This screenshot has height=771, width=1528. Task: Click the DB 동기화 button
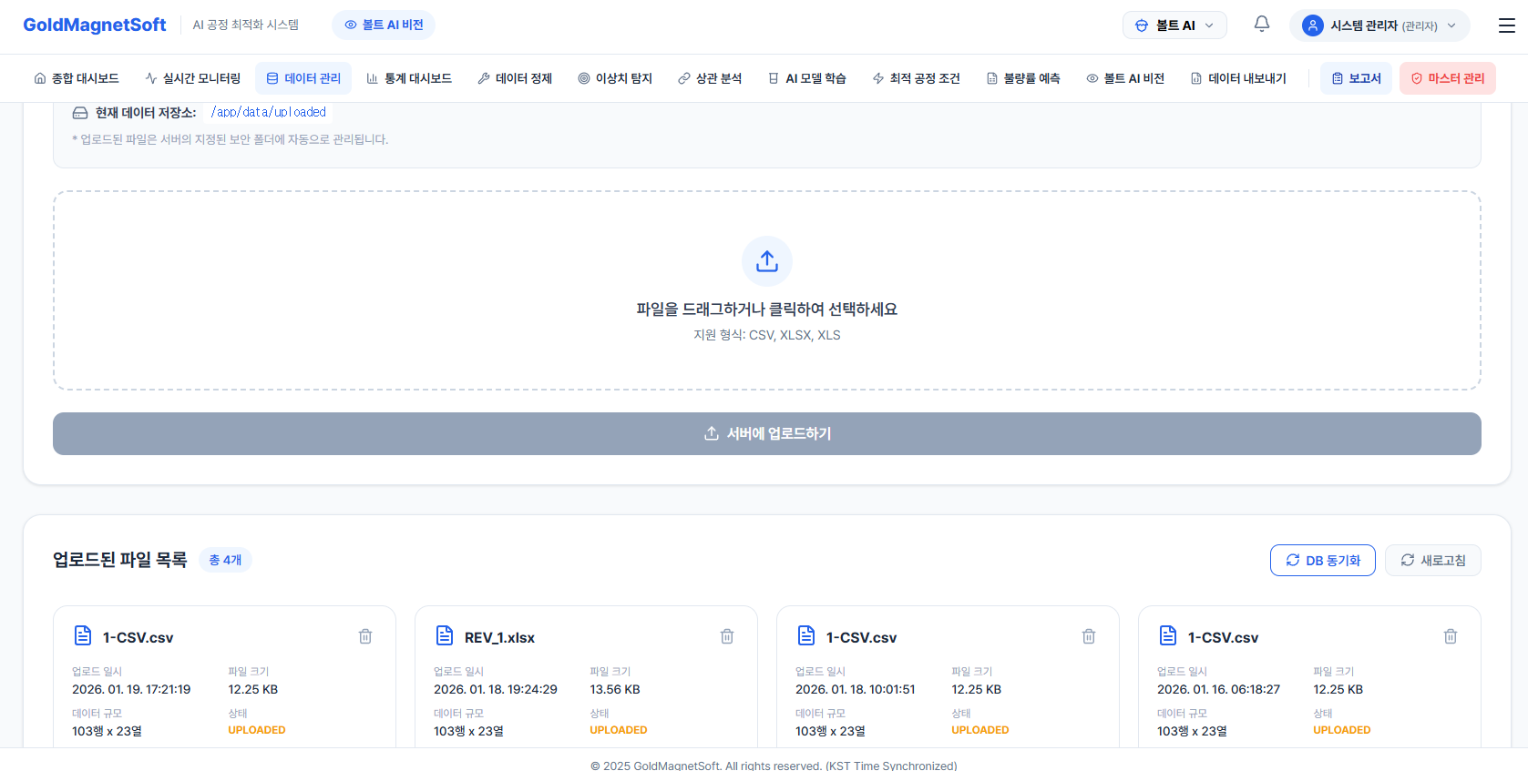(1322, 561)
